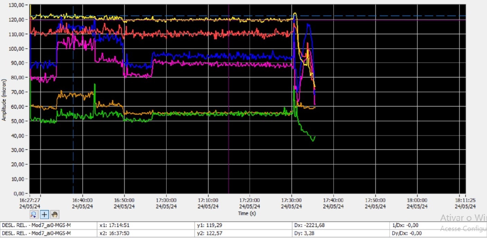Select the zoom magnifier tool
Screen dimensions: 487x238
pos(34,215)
